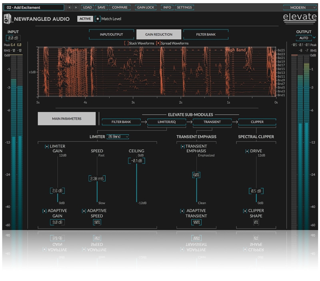
Task: Click the Ceiling slider handle
Action: [137, 161]
